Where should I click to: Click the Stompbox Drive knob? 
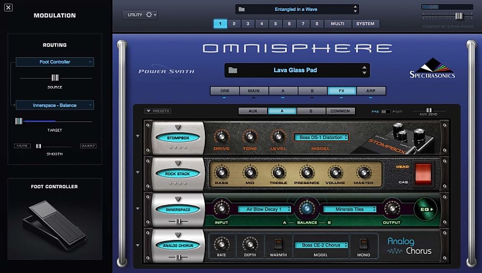point(221,136)
